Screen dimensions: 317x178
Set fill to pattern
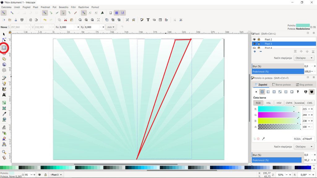[x=286, y=92]
